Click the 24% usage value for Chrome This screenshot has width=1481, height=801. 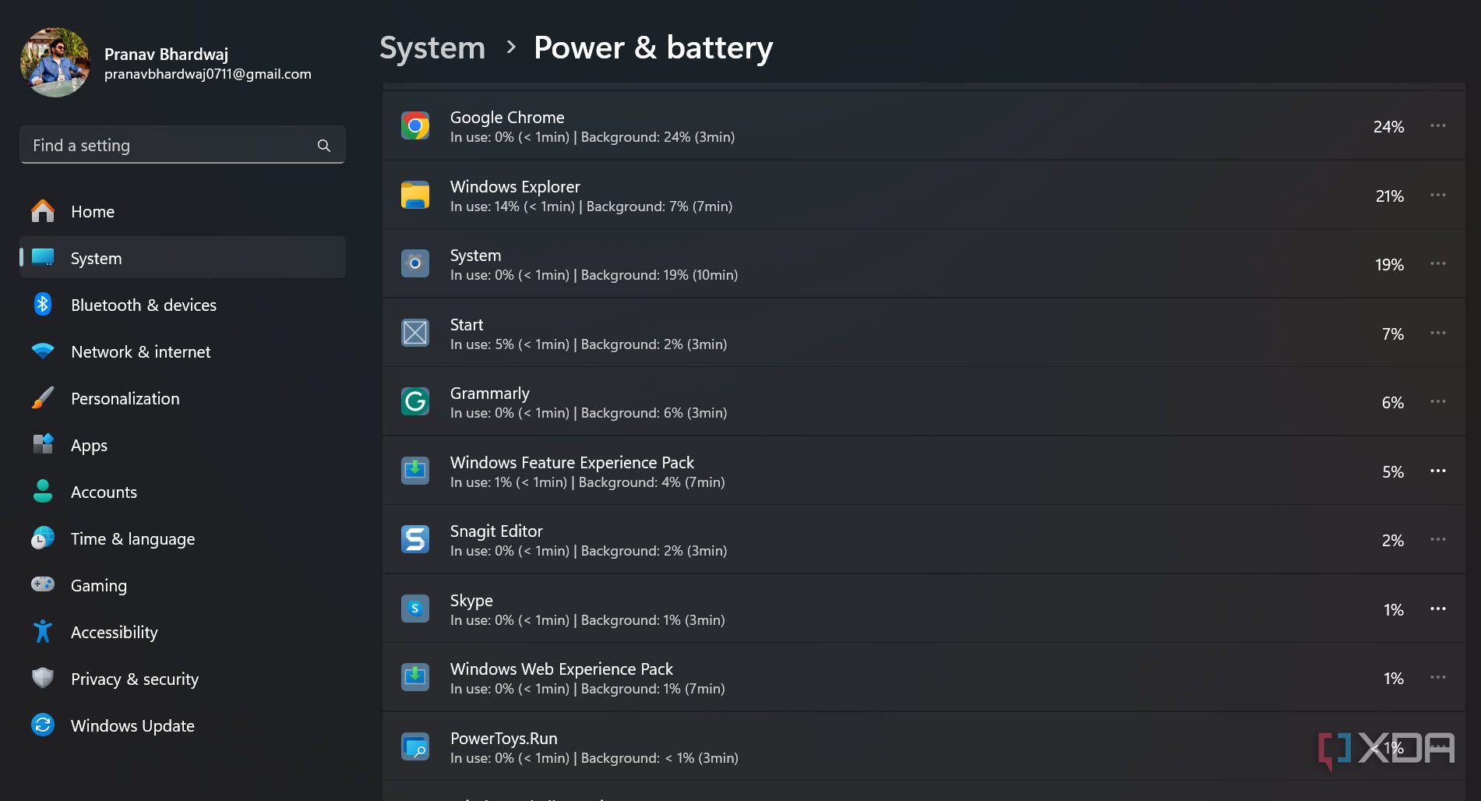click(x=1388, y=126)
